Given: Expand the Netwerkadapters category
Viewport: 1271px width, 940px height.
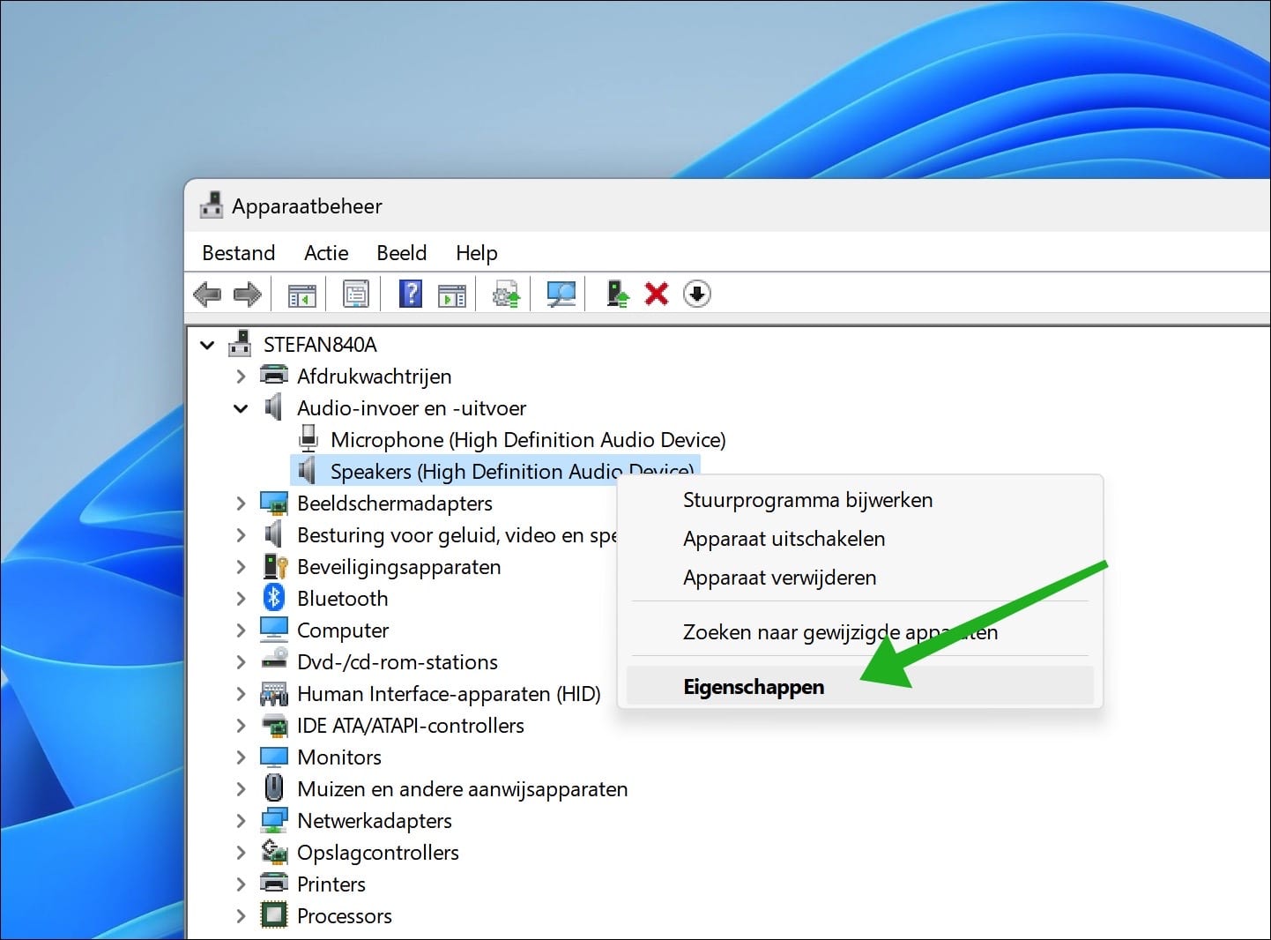Looking at the screenshot, I should 240,820.
